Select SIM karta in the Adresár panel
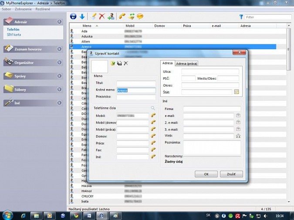294x220 pixels. point(14,35)
